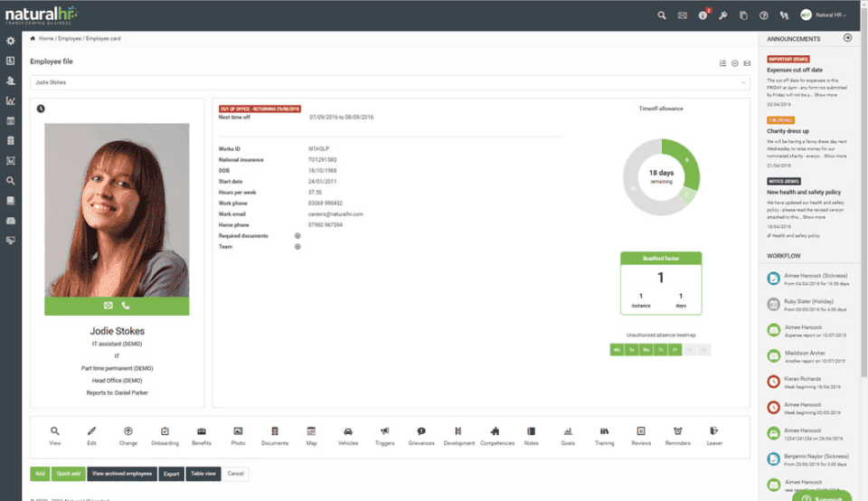The image size is (868, 501).
Task: Click the Vehicles car icon
Action: pos(347,431)
